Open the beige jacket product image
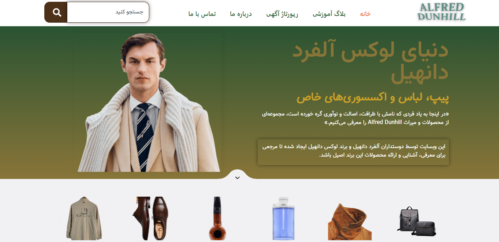Image resolution: width=499 pixels, height=242 pixels. click(x=84, y=218)
